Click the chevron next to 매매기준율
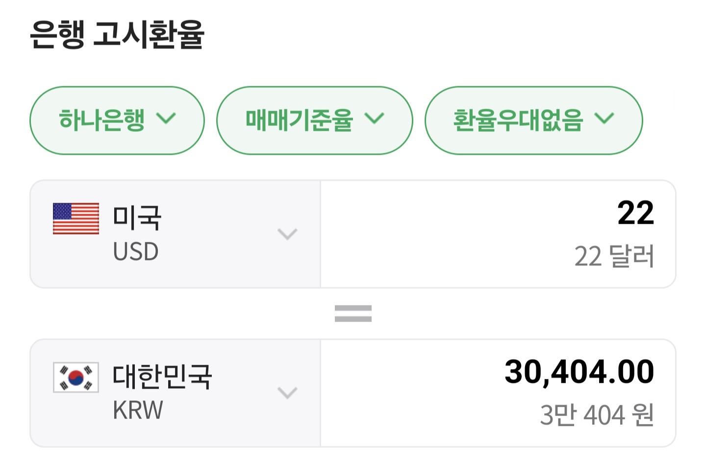706x472 pixels. tap(375, 119)
